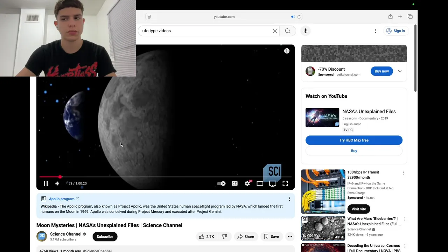Screen dimensions: 448x252
Task: Click the Buy button under HBO Max
Action: coord(354,151)
